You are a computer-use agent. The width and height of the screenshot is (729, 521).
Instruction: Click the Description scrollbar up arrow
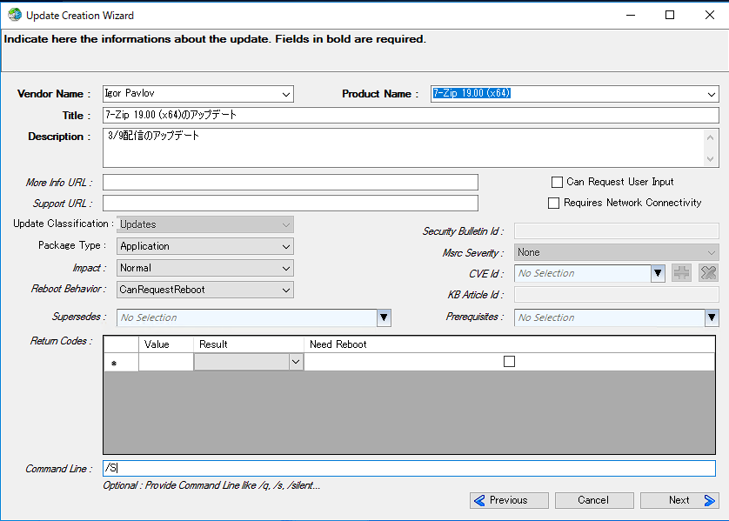tap(710, 137)
